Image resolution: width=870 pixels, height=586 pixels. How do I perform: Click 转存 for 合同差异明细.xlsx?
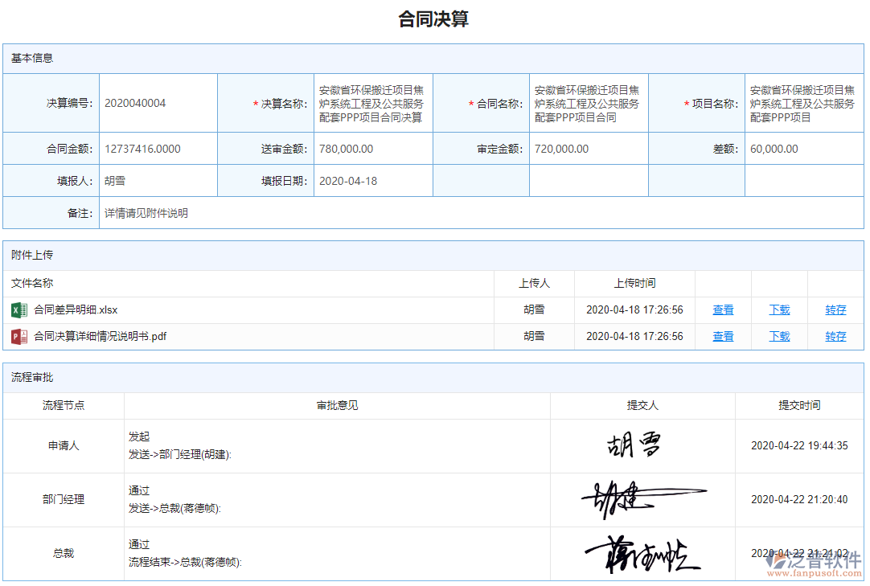point(834,309)
